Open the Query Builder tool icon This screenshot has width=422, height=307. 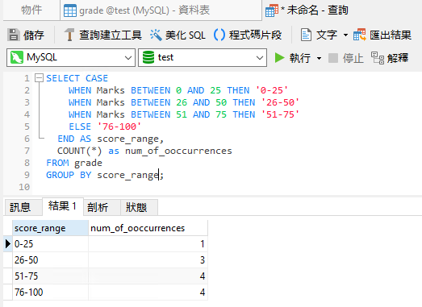(x=69, y=35)
